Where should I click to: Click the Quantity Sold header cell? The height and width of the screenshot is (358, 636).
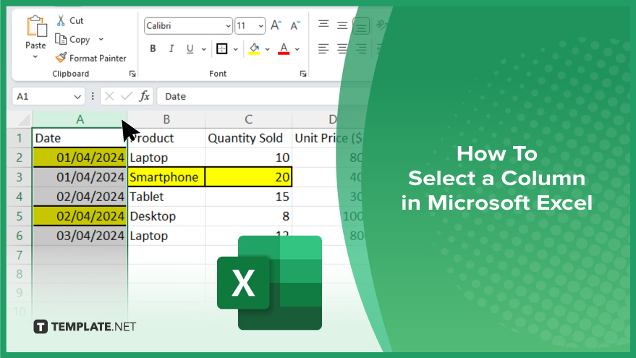248,138
